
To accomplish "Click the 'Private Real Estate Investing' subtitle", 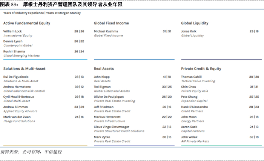I will pyautogui.click(x=115, y=101).
